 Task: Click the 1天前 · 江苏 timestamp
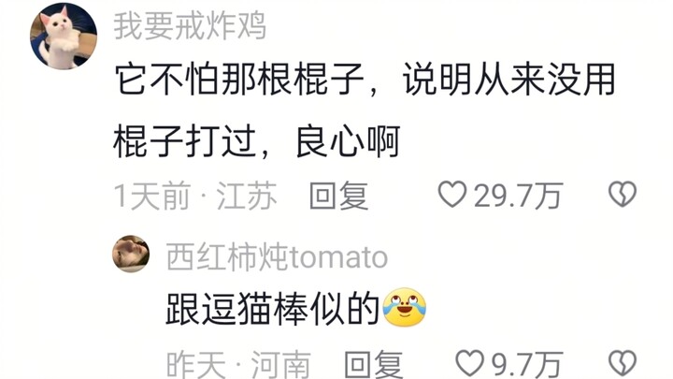195,196
